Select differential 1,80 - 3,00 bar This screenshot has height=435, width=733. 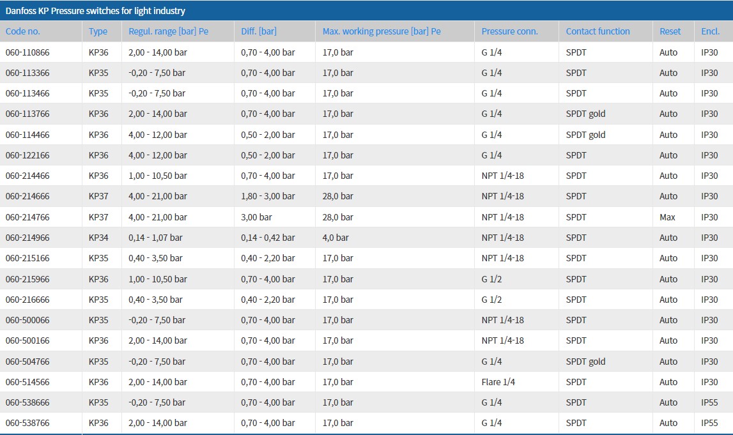click(268, 196)
